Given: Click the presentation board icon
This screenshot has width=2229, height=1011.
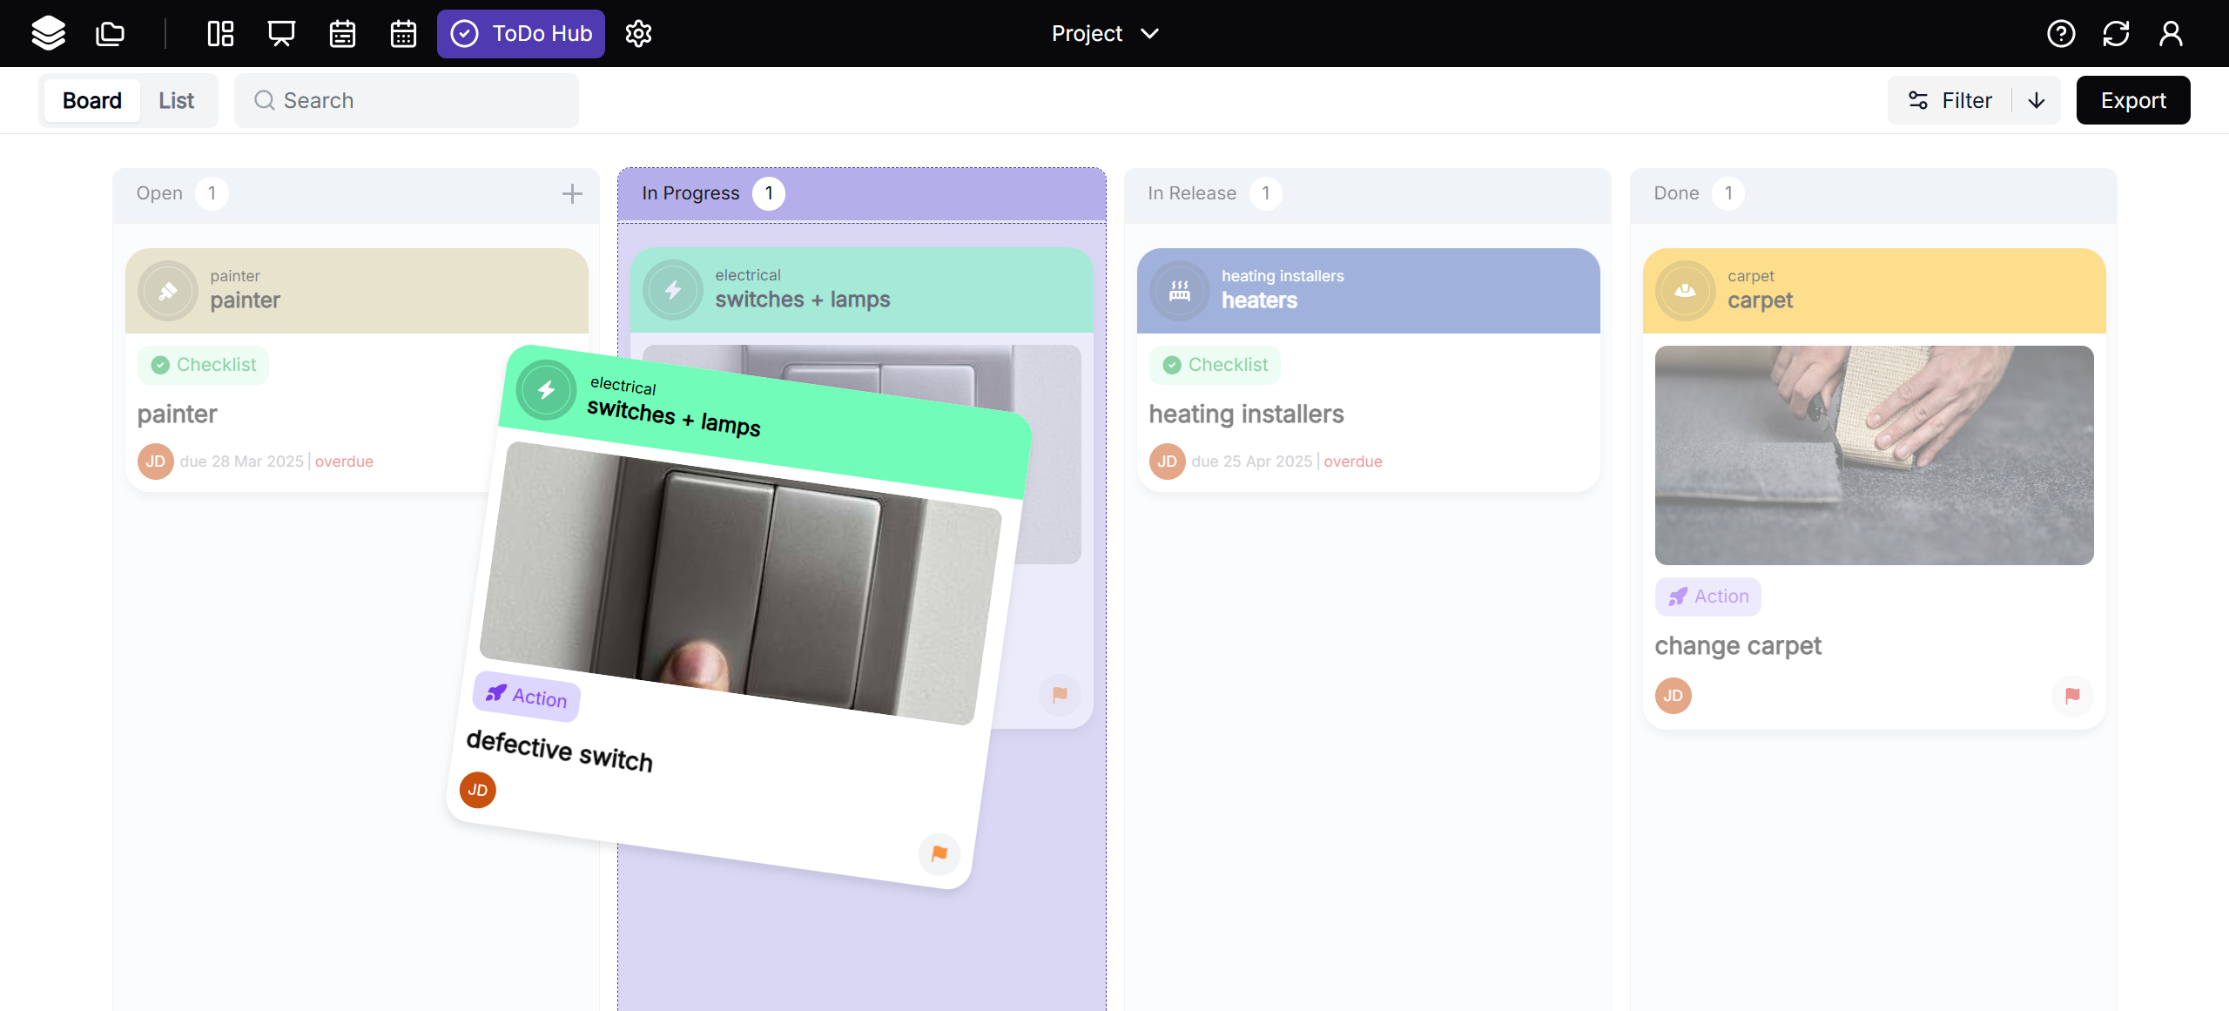Looking at the screenshot, I should pos(281,33).
